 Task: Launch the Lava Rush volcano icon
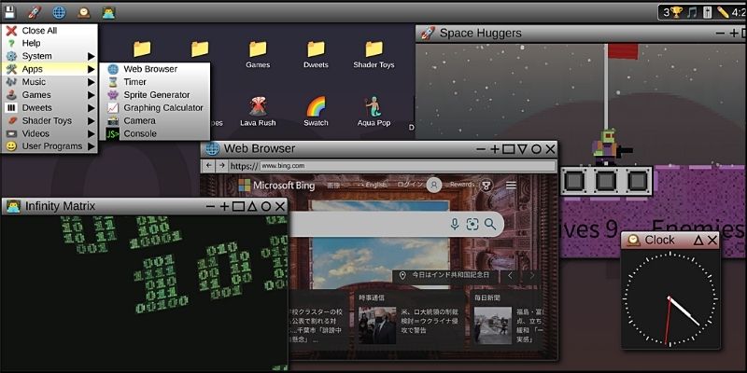pyautogui.click(x=258, y=112)
